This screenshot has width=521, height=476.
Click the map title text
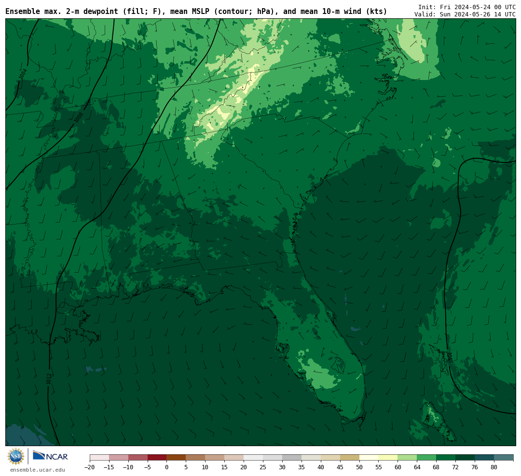(x=196, y=12)
